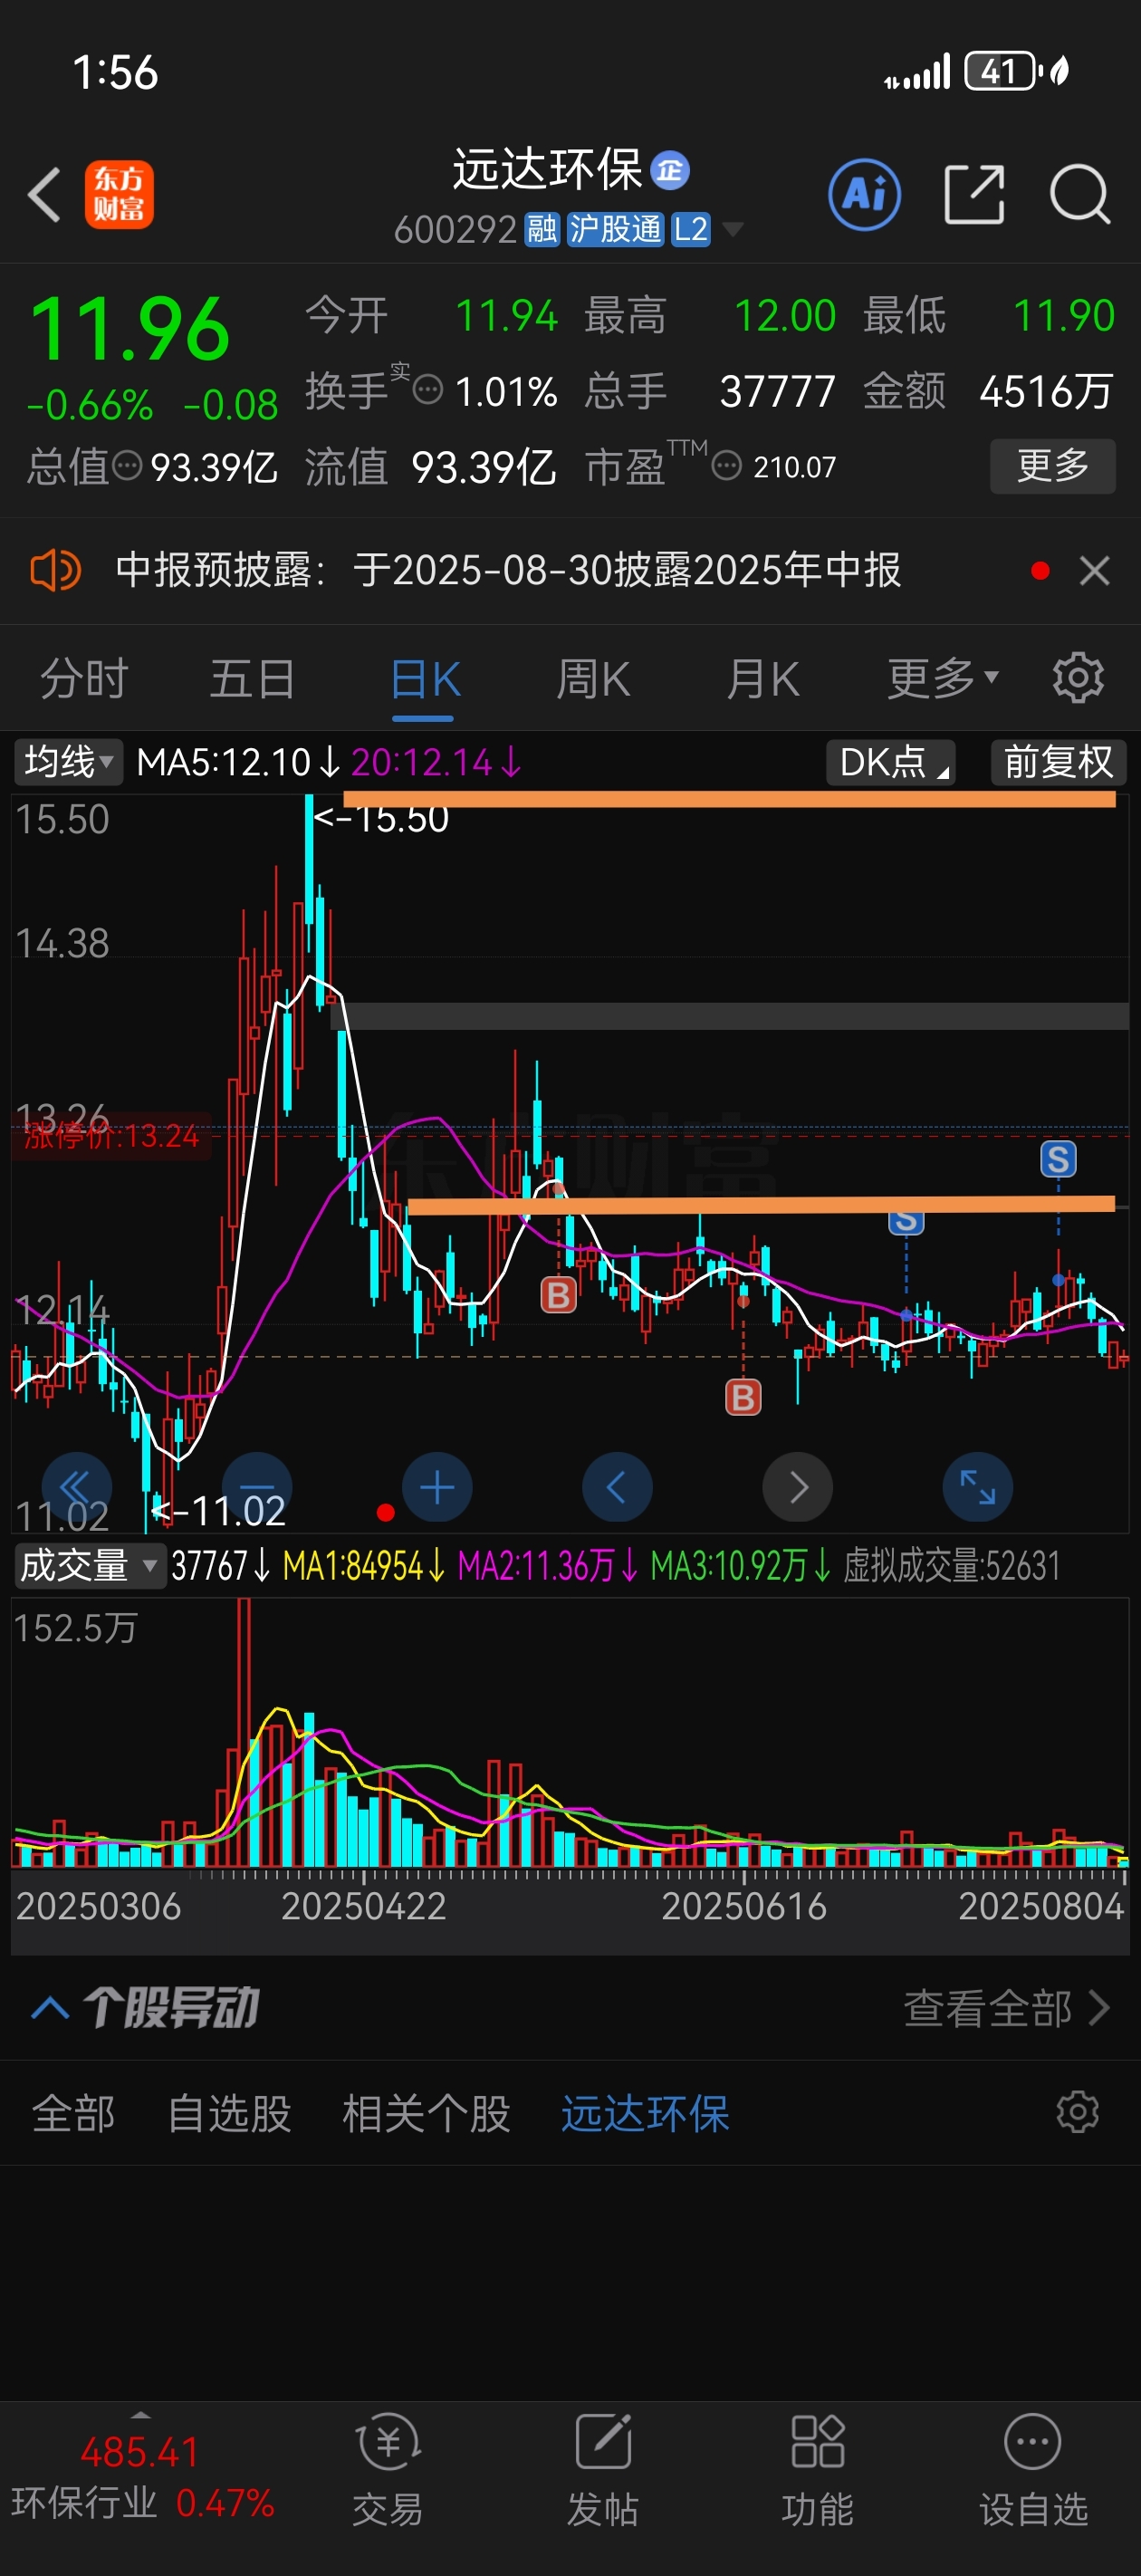Open 更多 quote details button
The height and width of the screenshot is (2576, 1141).
(1053, 466)
